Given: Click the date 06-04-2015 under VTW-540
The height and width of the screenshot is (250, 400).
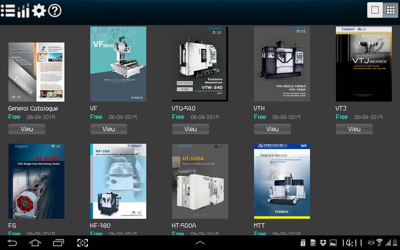Looking at the screenshot, I should (205, 117).
